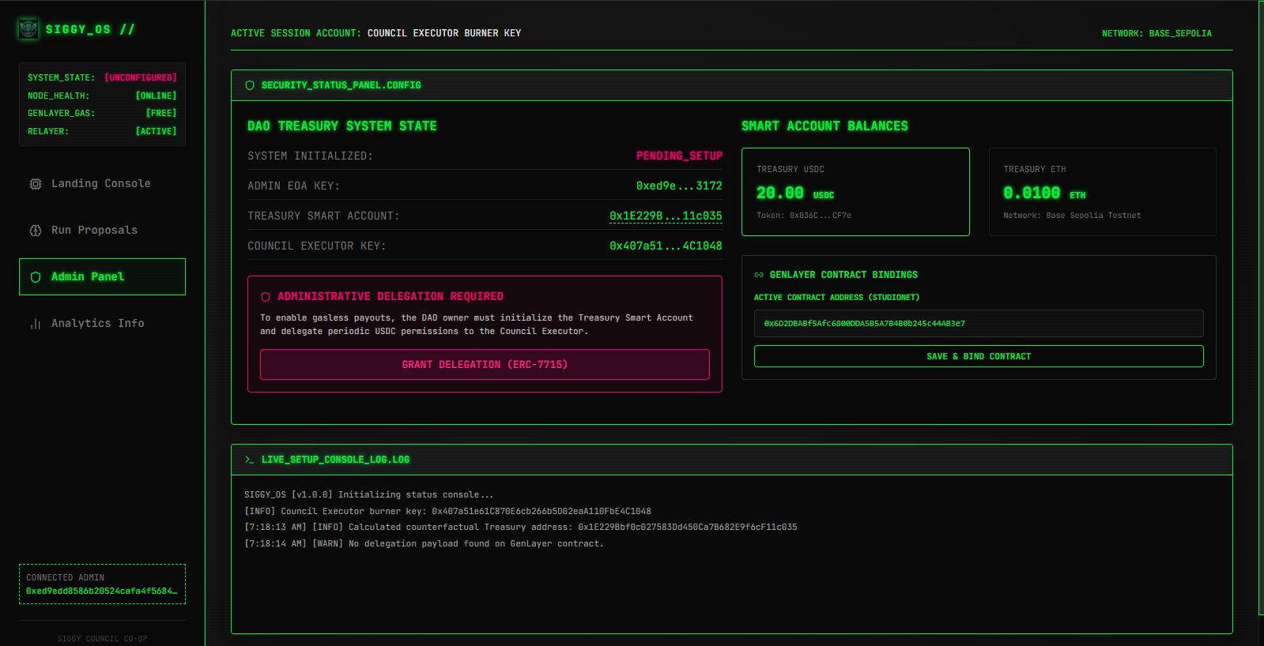Image resolution: width=1264 pixels, height=646 pixels.
Task: Click the live setup console terminal icon
Action: [x=249, y=460]
